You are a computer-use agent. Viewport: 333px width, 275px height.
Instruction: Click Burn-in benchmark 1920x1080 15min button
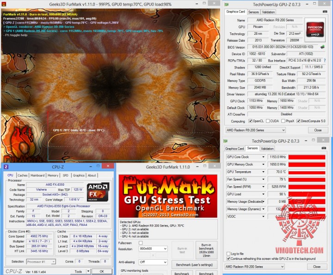pyautogui.click(x=206, y=250)
